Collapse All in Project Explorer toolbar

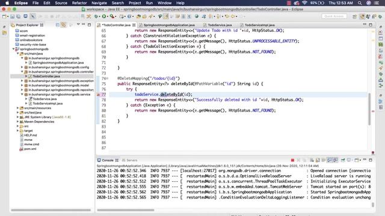pos(58,25)
